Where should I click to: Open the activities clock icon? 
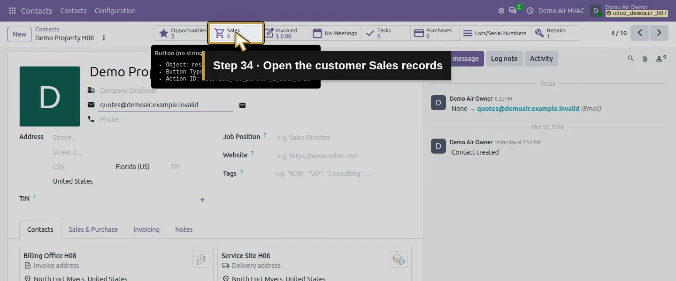[x=530, y=10]
